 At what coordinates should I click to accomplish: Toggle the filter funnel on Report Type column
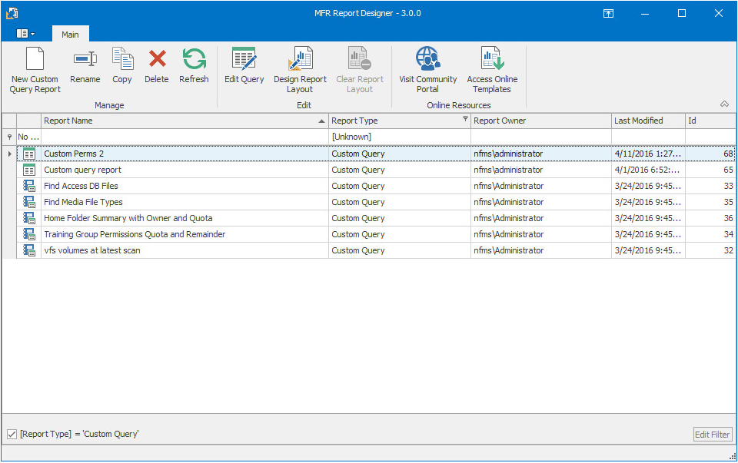464,121
